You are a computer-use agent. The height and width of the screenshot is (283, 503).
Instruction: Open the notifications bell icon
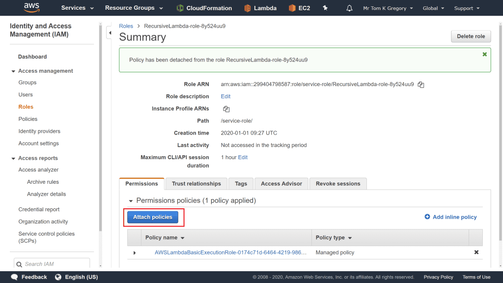[x=349, y=8]
